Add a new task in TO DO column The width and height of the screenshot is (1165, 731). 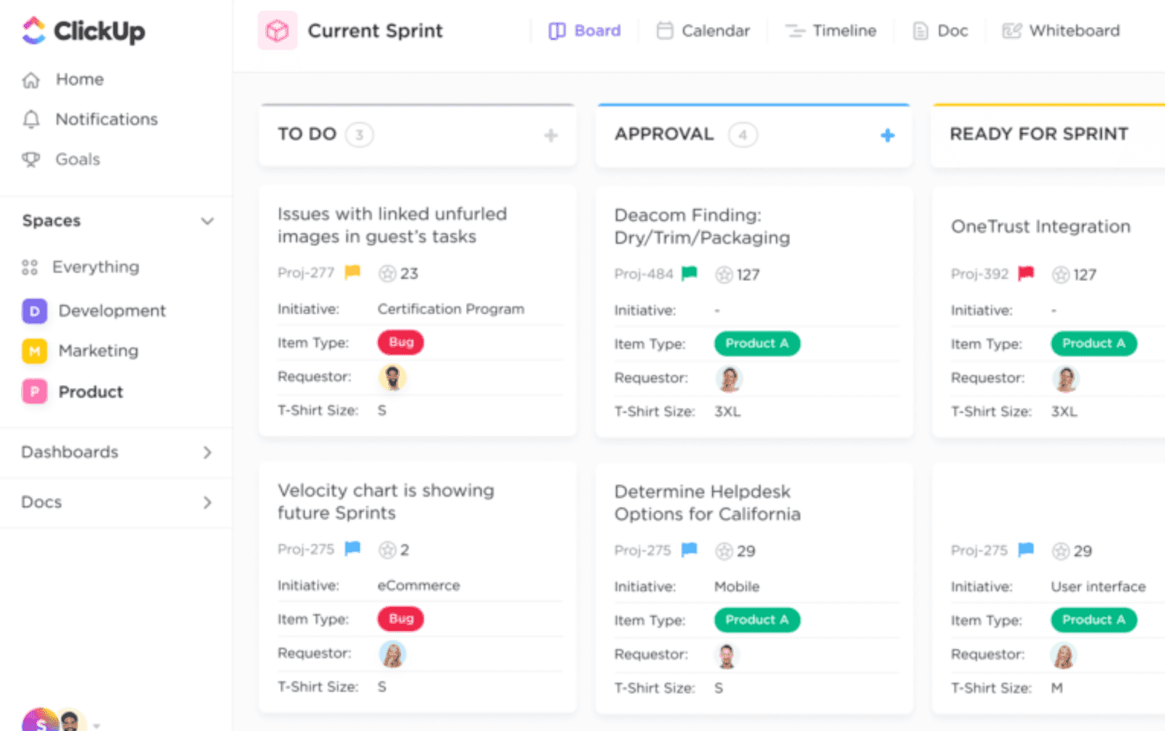point(551,135)
